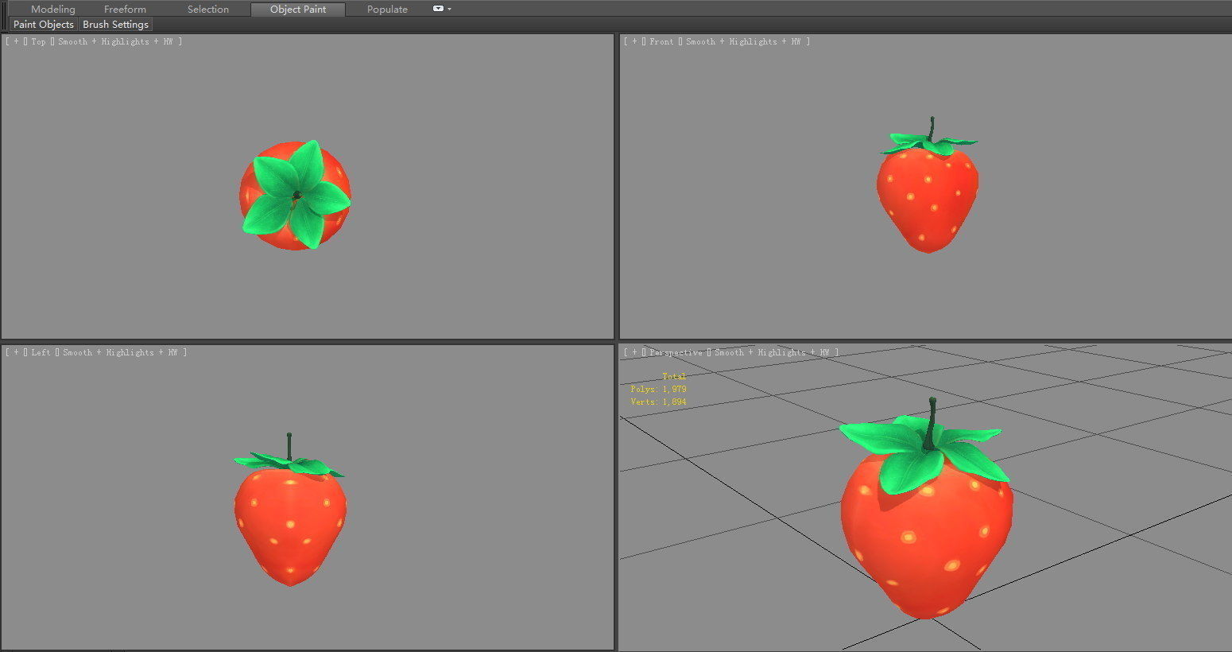Screen dimensions: 1232x652
Task: Click the ribbon's left-edge drag handle
Action: tap(5, 16)
